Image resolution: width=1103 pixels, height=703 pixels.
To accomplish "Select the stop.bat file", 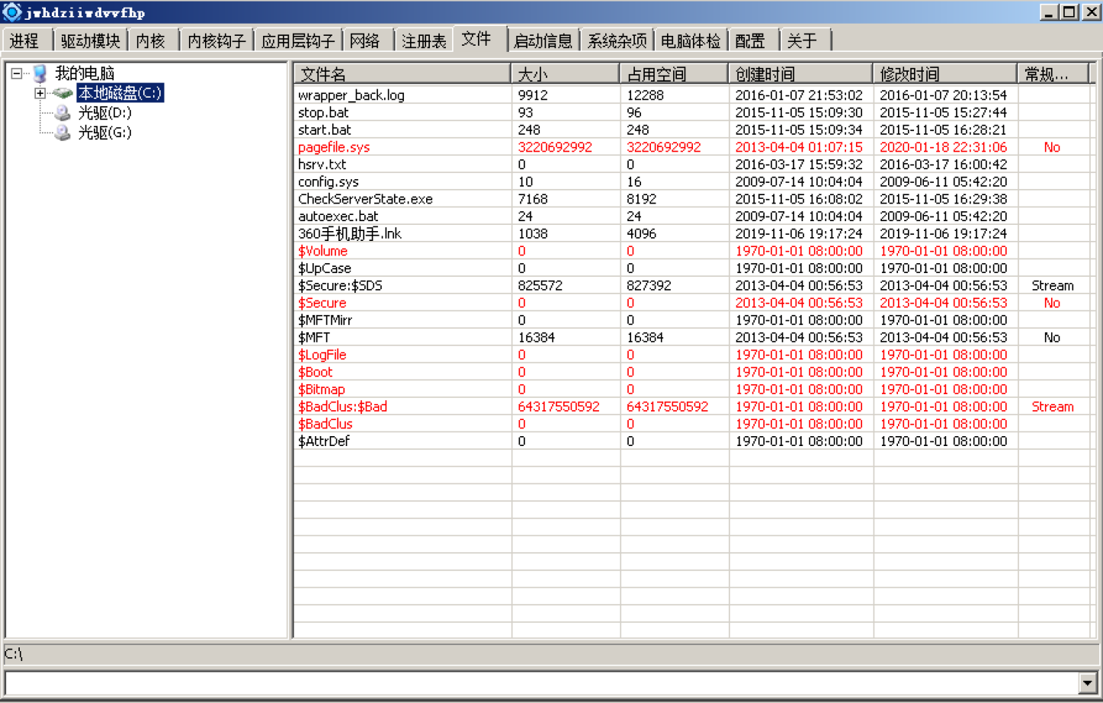I will (x=323, y=113).
